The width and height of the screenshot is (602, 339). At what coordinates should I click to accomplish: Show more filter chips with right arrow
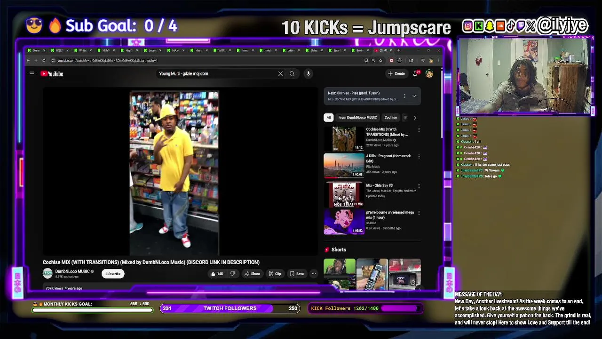(415, 117)
